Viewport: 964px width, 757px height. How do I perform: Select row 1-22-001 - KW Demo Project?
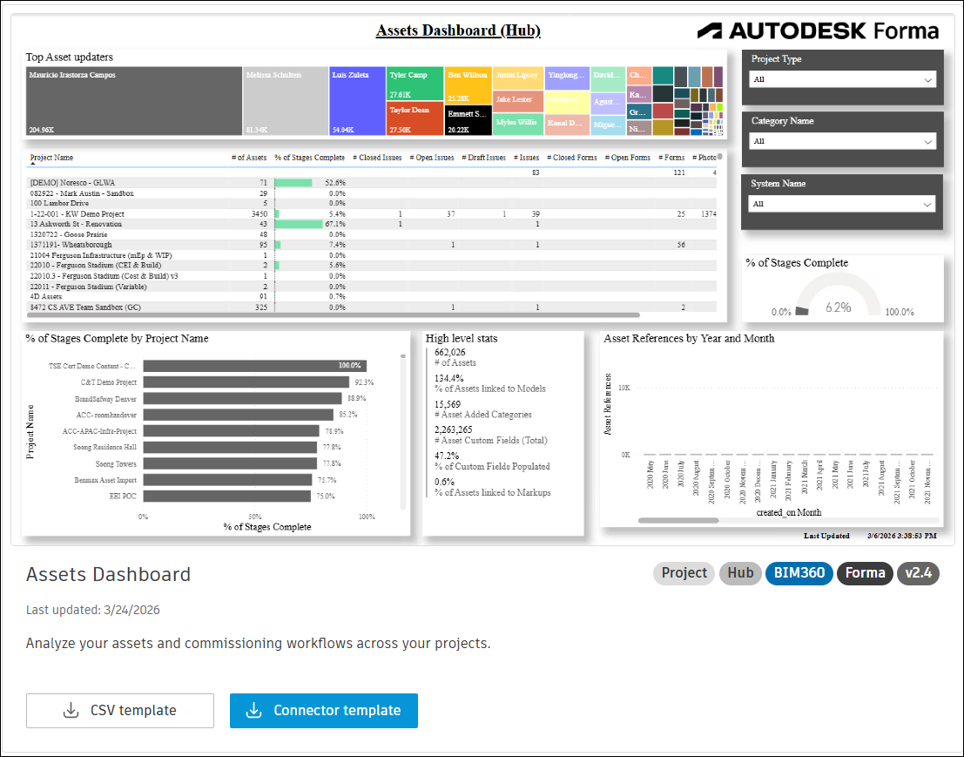point(372,214)
